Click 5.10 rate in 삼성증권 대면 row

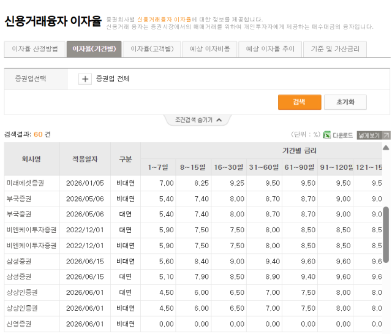pyautogui.click(x=167, y=277)
